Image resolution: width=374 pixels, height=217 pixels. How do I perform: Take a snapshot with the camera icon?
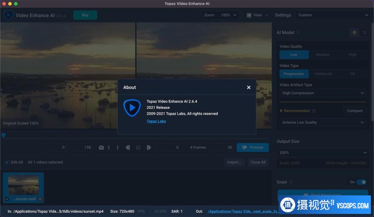(101, 148)
